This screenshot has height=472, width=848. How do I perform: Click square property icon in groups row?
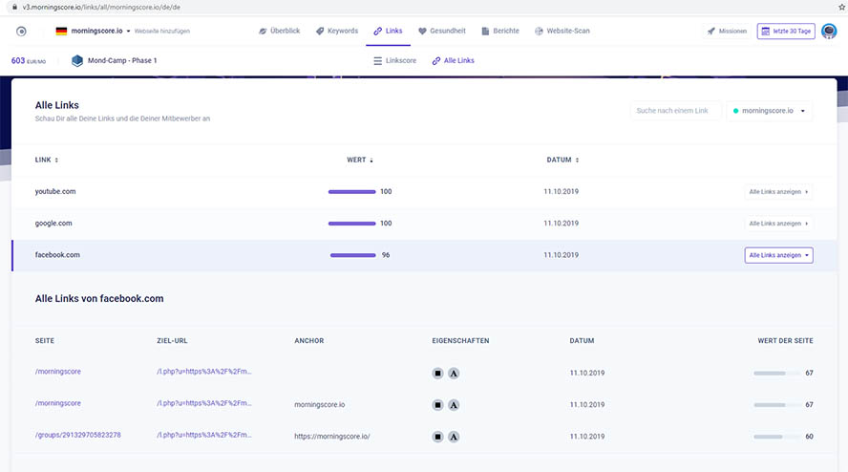pyautogui.click(x=437, y=437)
